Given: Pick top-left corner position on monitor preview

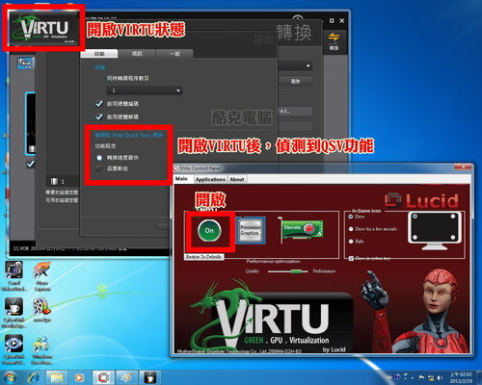Looking at the screenshot, I should coord(415,217).
